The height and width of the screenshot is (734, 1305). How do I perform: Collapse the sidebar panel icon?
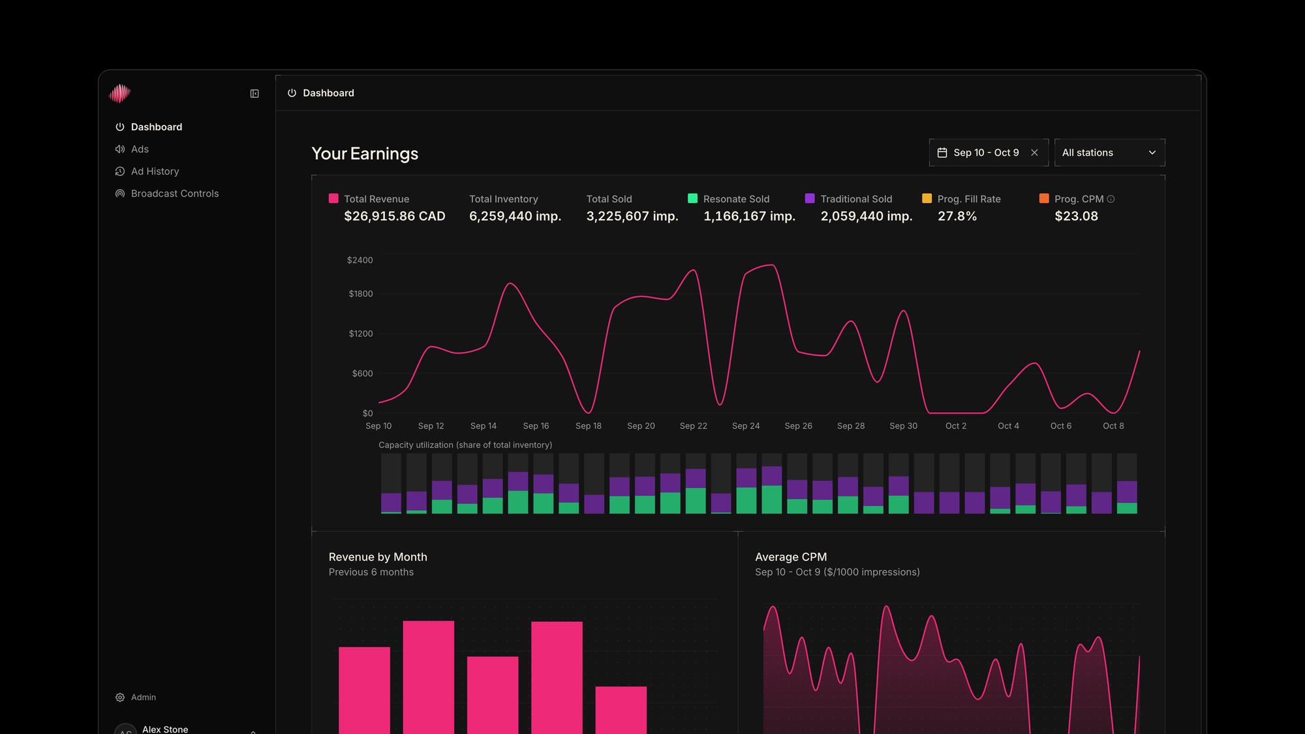pos(254,94)
